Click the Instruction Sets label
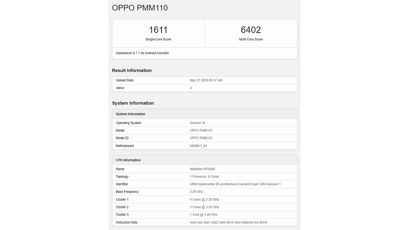Screen dimensions: 409x230 tap(127, 223)
